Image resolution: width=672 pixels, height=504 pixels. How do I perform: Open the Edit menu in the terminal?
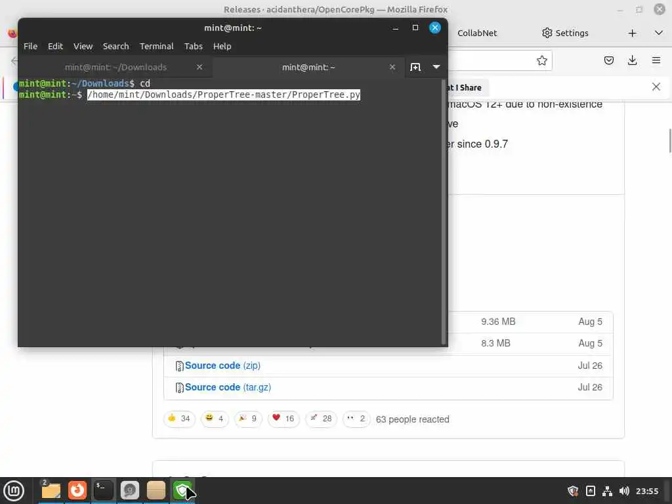[55, 47]
